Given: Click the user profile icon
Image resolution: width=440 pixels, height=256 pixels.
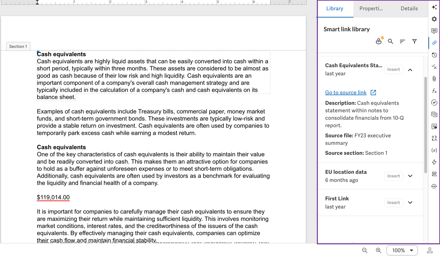Looking at the screenshot, I should 430,250.
